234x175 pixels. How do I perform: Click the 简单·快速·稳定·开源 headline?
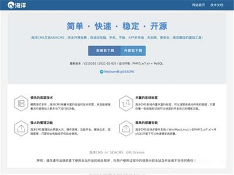[x=117, y=26]
